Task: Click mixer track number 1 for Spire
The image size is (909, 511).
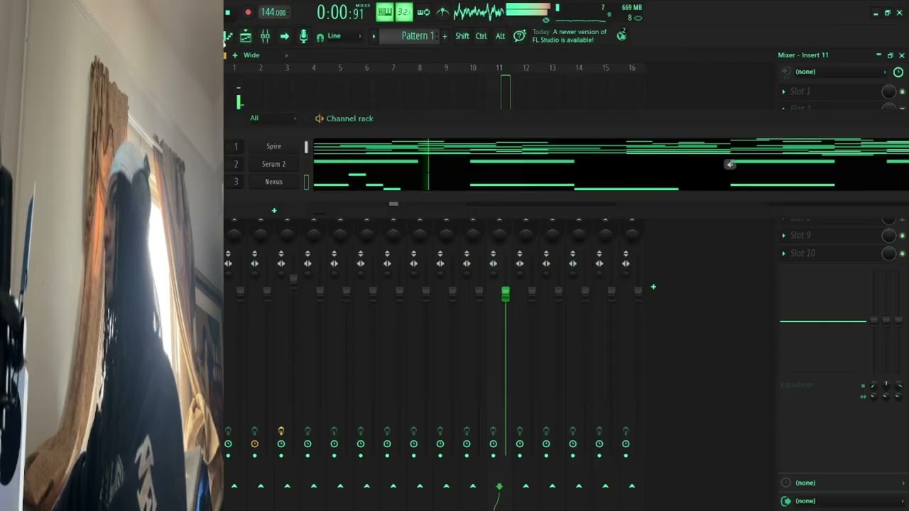Action: [x=236, y=146]
